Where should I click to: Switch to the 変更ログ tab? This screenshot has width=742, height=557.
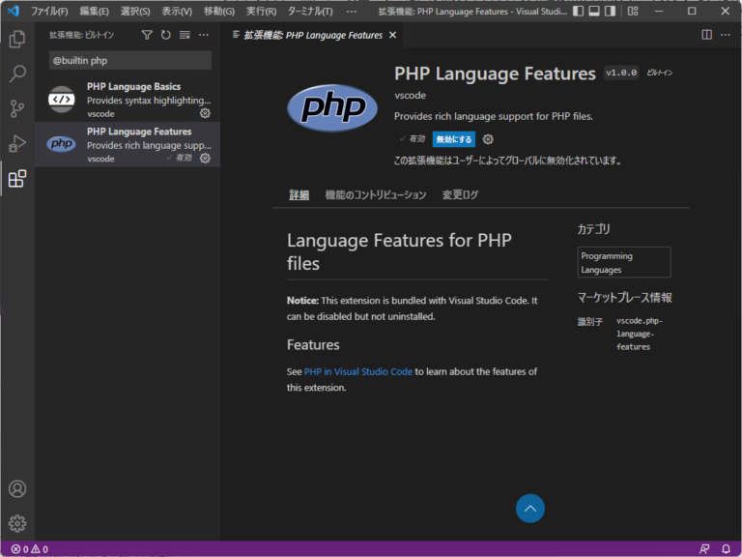[460, 194]
